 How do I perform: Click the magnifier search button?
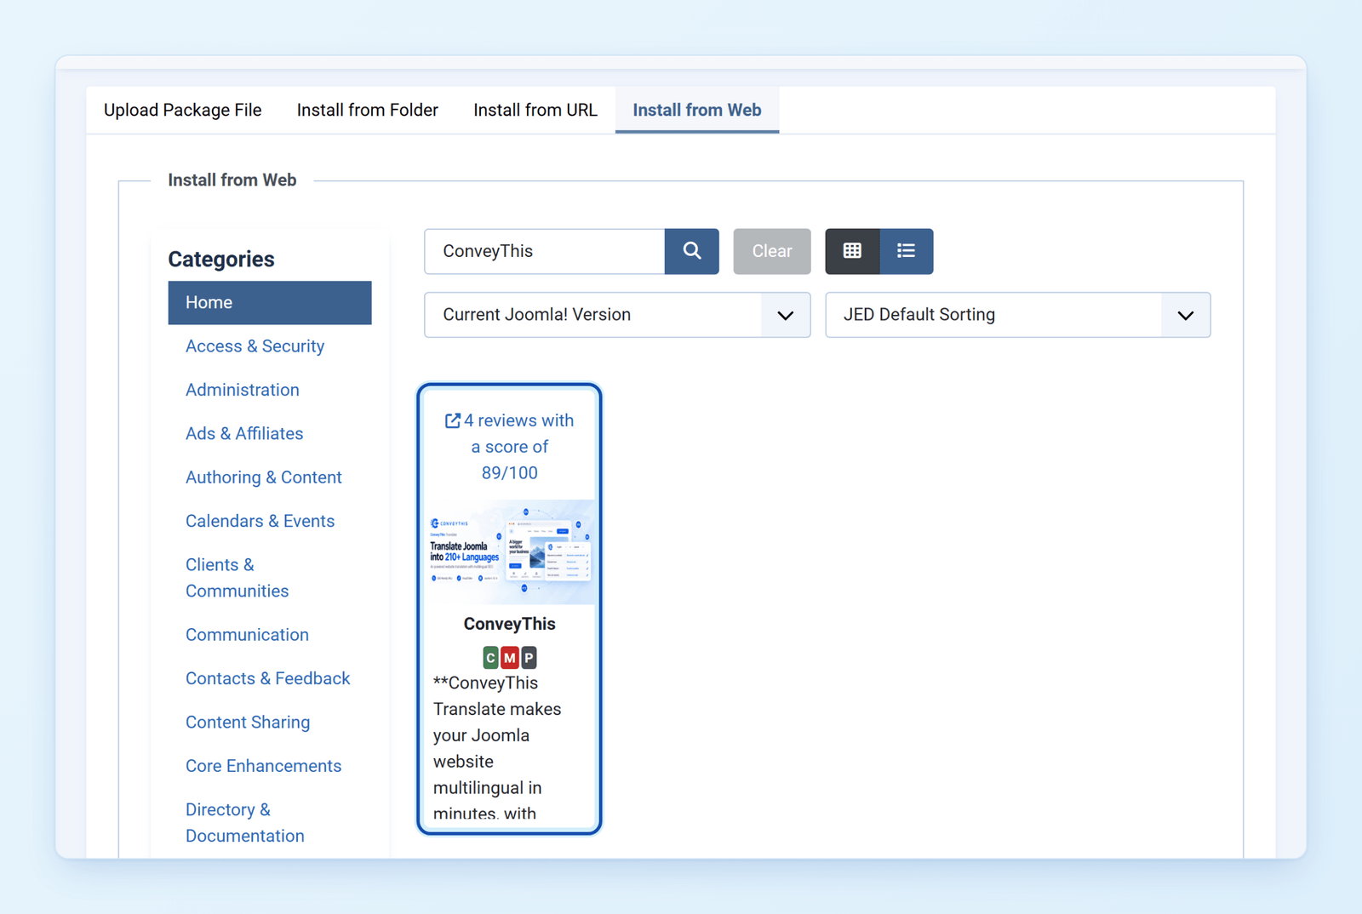[x=691, y=251]
